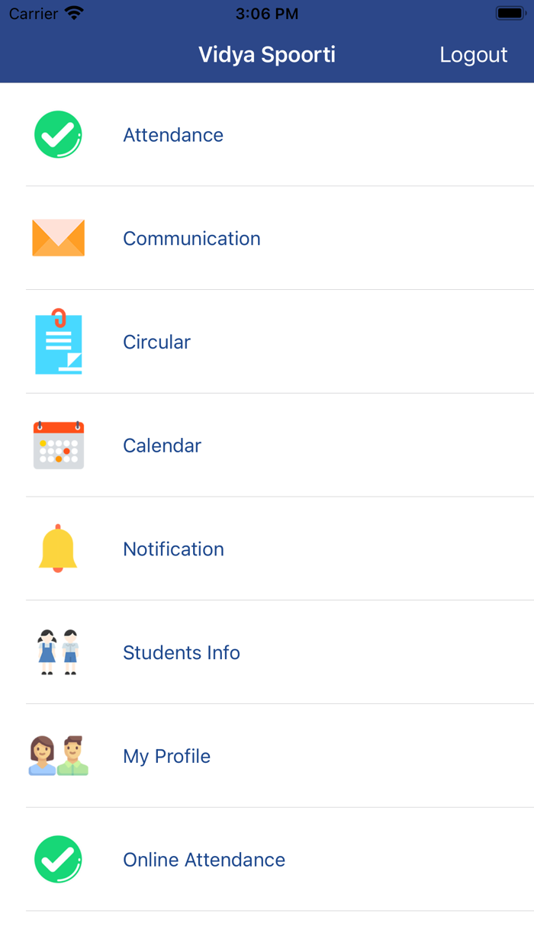Open the Communication menu item
The width and height of the screenshot is (534, 949).
click(191, 239)
